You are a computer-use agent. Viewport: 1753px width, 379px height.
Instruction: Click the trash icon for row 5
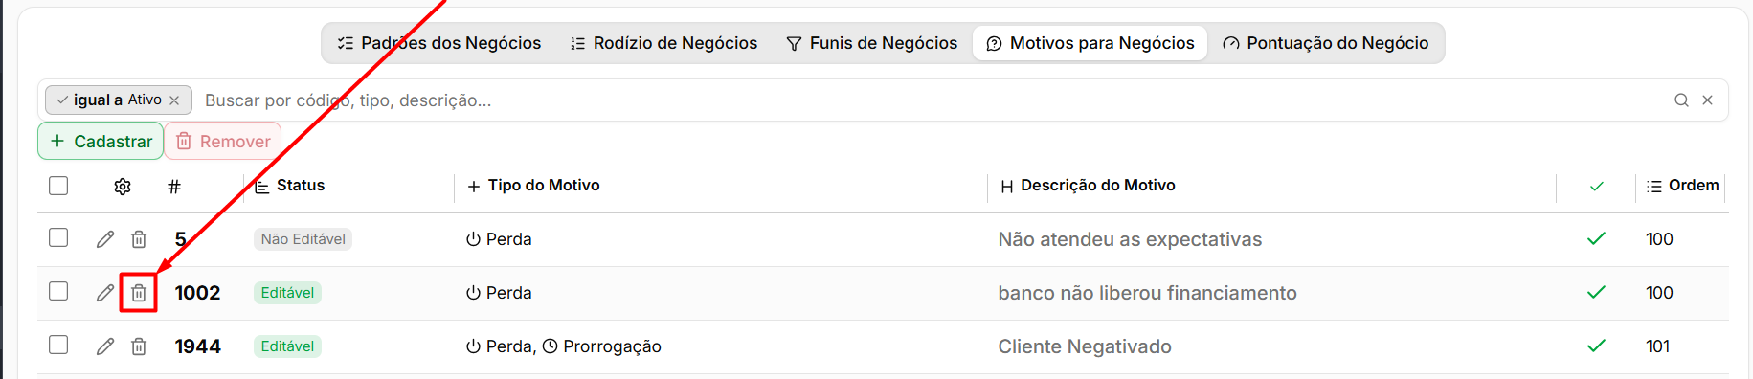(x=139, y=239)
